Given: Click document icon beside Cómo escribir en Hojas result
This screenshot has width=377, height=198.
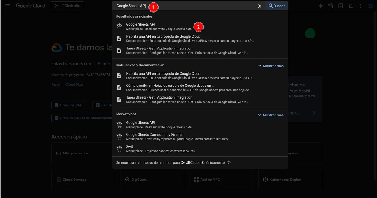Looking at the screenshot, I should tap(119, 87).
